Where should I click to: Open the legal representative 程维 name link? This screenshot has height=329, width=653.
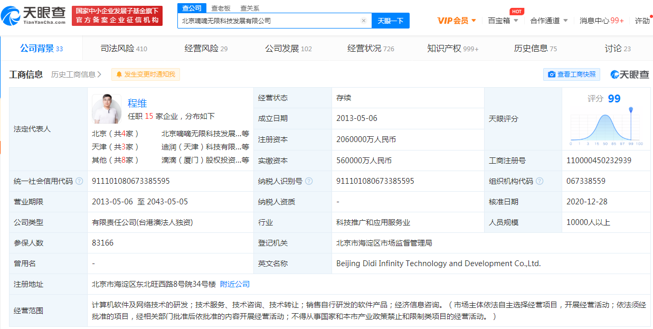point(137,103)
